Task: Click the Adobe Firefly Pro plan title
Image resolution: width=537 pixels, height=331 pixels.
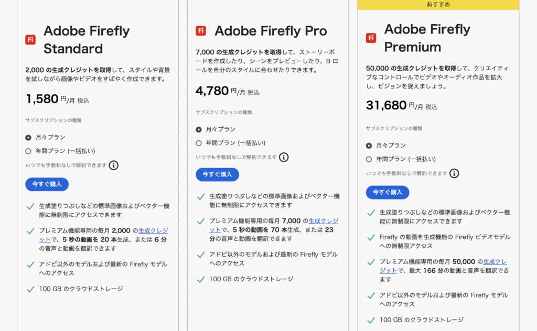Action: coord(271,31)
